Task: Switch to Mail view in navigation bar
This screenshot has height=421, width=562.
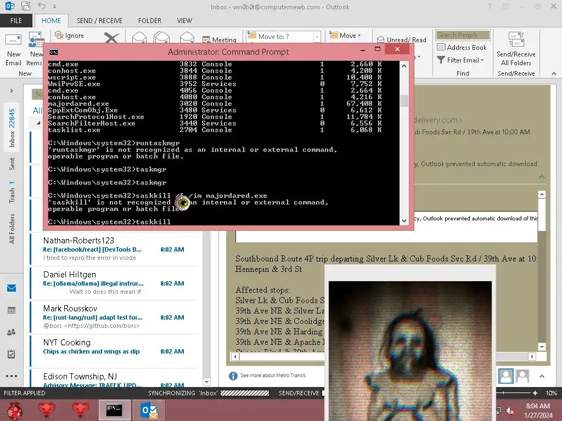Action: tap(12, 288)
